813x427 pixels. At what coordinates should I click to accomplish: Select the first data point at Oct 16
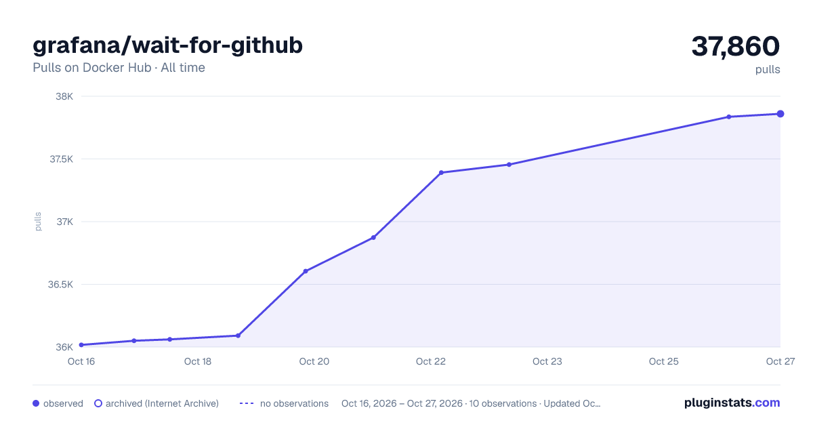tap(81, 345)
